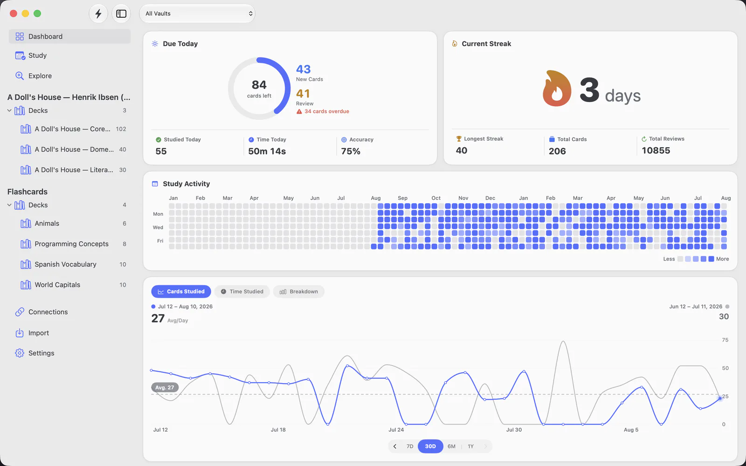
Task: Switch to the Breakdown tab
Action: coord(299,292)
